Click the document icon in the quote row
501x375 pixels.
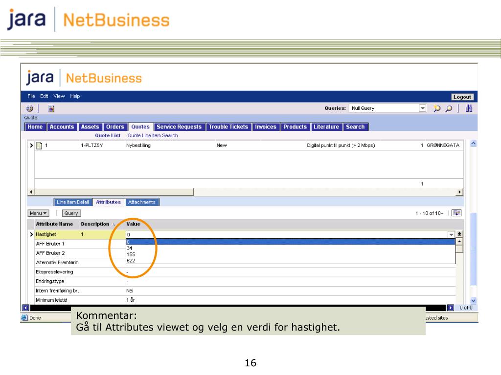(39, 146)
